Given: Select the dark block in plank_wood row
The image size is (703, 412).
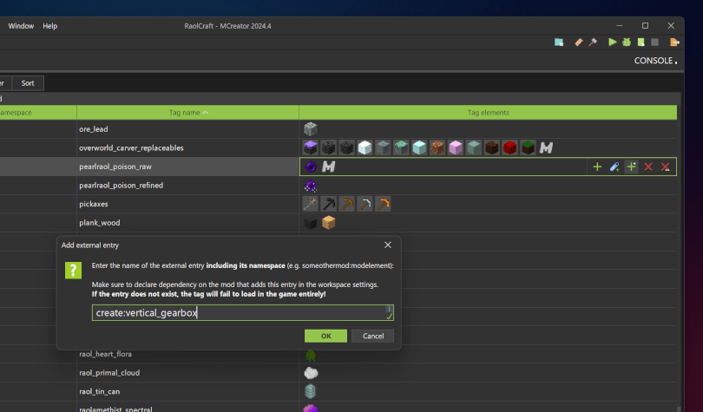Looking at the screenshot, I should [x=310, y=223].
